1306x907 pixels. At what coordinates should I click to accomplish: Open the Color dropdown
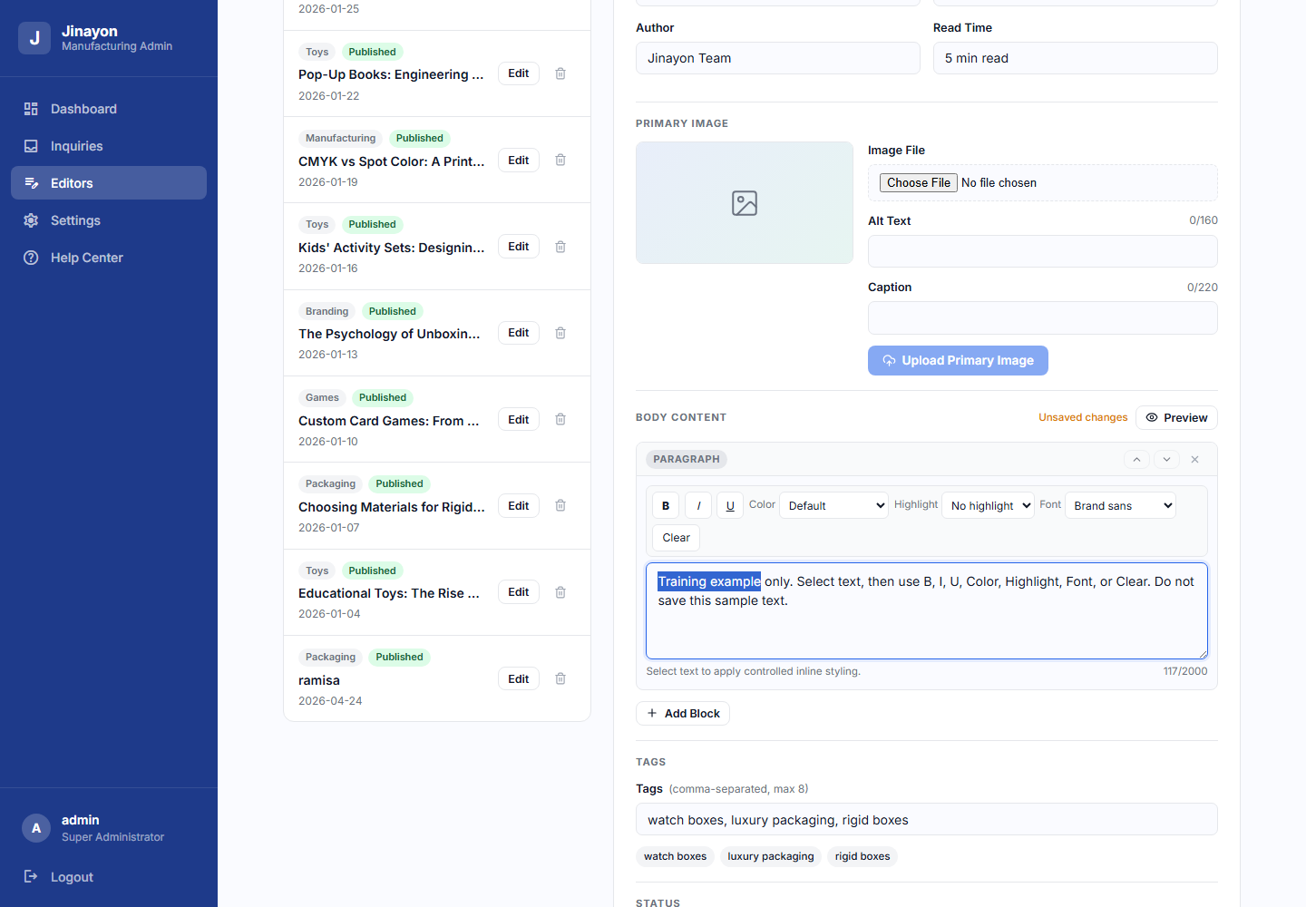pyautogui.click(x=833, y=505)
